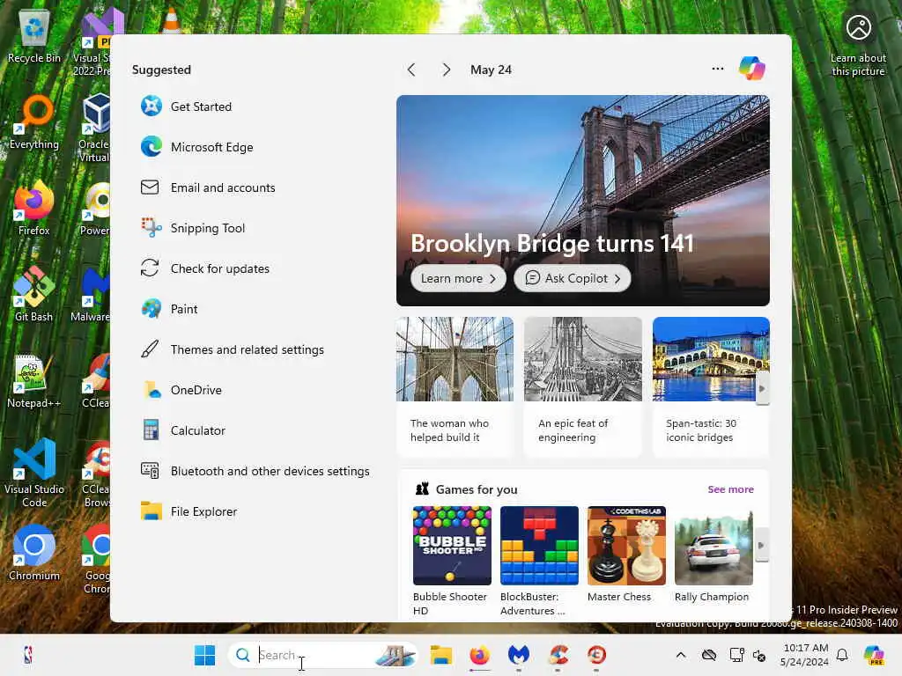
Task: Open Email and accounts settings
Action: [208, 187]
